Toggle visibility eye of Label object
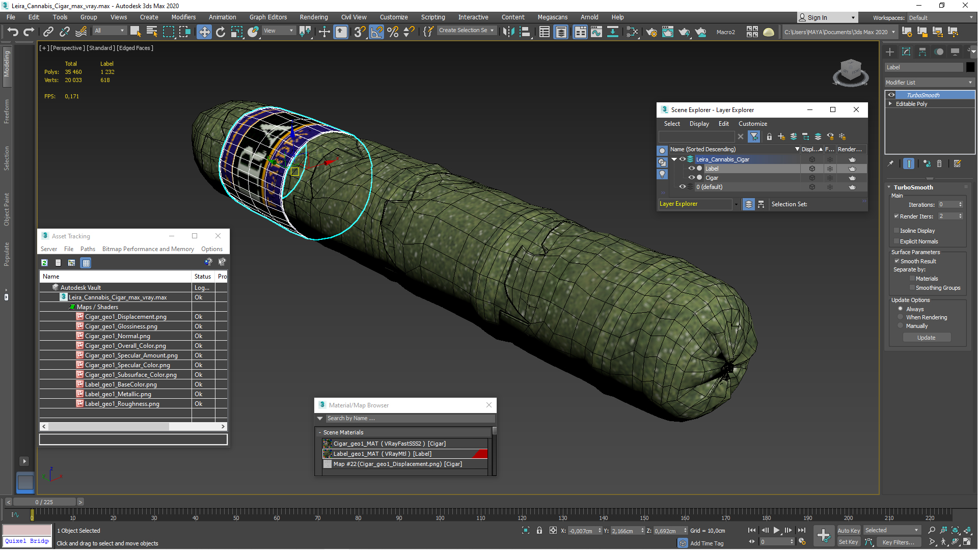 [691, 169]
